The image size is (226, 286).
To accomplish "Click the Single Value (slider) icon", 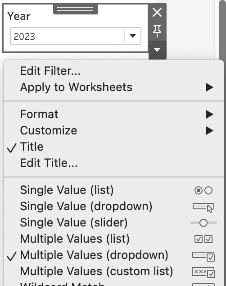I will pos(203,223).
